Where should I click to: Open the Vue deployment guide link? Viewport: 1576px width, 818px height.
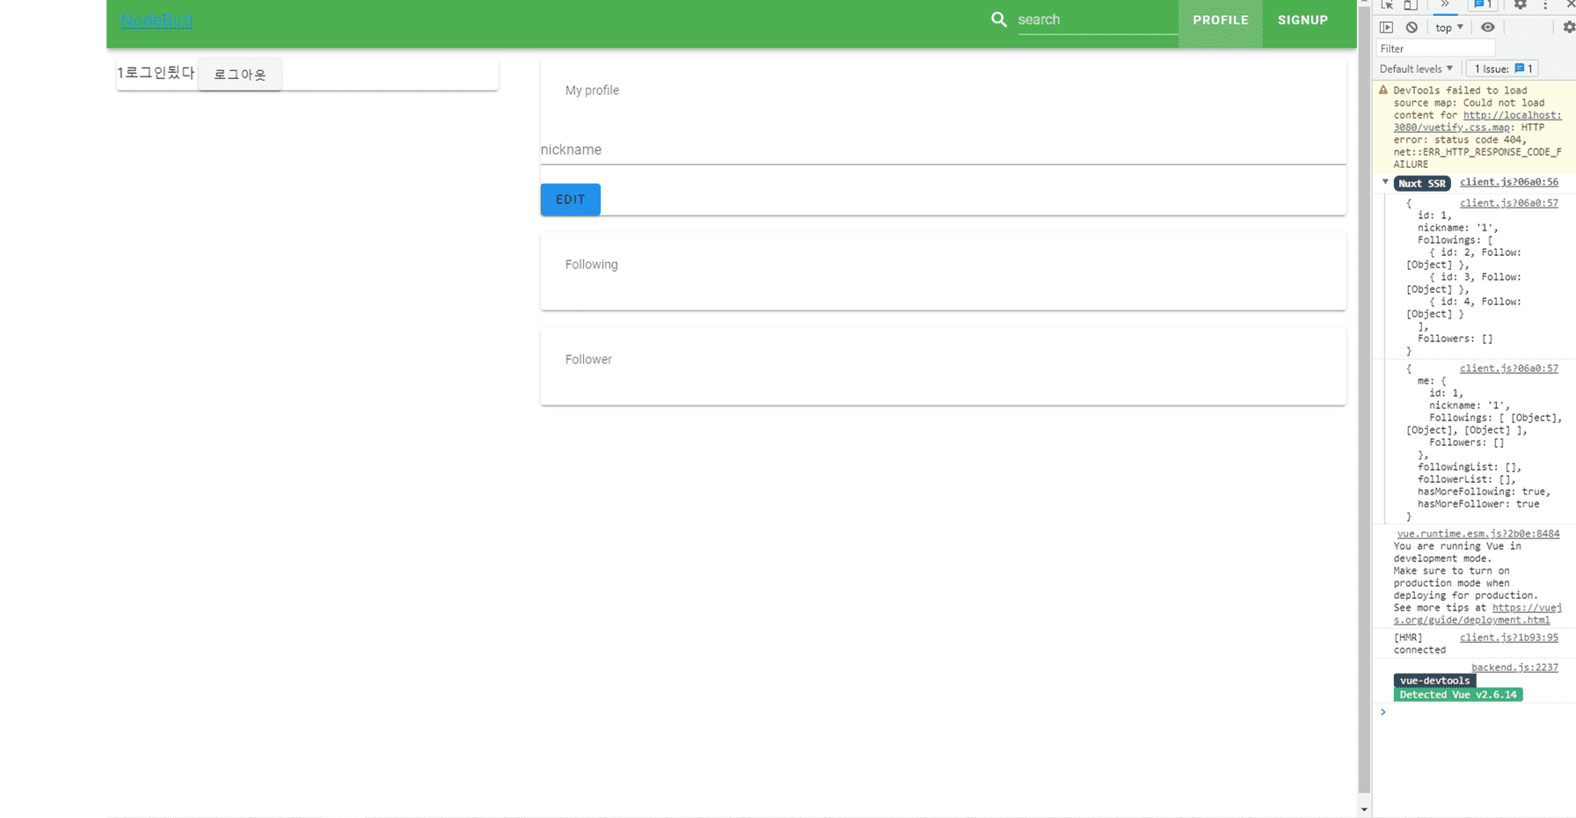pos(1477,614)
